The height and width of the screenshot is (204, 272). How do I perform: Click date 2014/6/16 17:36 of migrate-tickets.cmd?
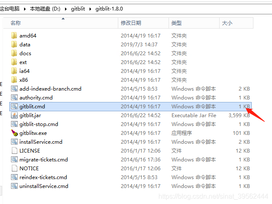pos(141,159)
